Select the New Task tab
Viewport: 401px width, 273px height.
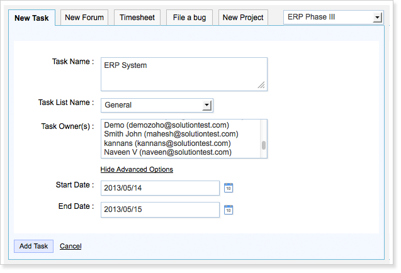(x=31, y=18)
